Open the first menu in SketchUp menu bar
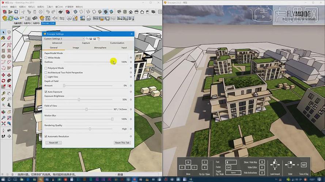 coord(4,7)
